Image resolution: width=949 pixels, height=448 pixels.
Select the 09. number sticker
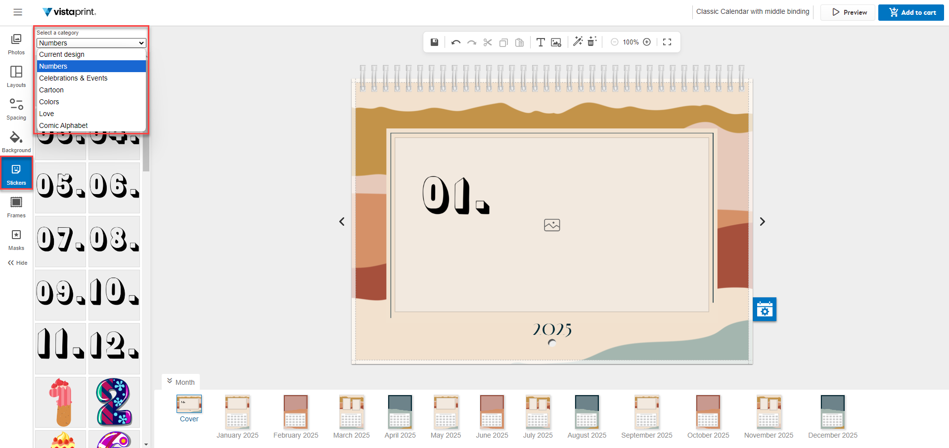[x=60, y=295]
